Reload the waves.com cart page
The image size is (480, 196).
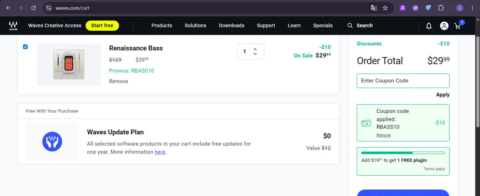pos(34,8)
